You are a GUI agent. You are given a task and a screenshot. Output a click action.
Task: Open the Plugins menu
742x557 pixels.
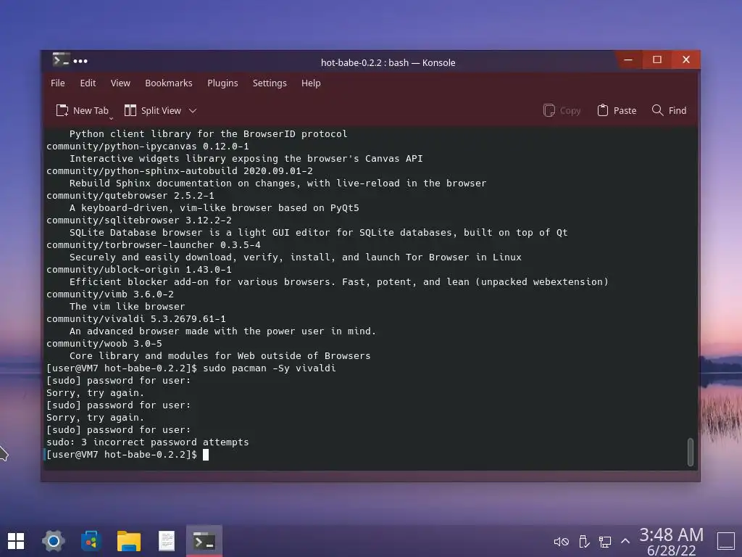click(222, 83)
